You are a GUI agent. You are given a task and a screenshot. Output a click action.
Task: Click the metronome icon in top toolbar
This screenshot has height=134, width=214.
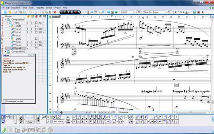point(203,12)
